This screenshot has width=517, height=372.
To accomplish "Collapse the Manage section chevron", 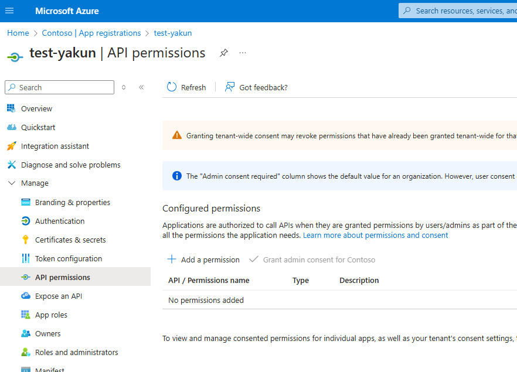I will 12,183.
